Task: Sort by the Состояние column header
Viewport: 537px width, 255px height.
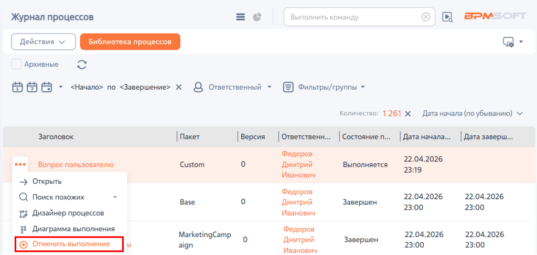Action: 367,137
